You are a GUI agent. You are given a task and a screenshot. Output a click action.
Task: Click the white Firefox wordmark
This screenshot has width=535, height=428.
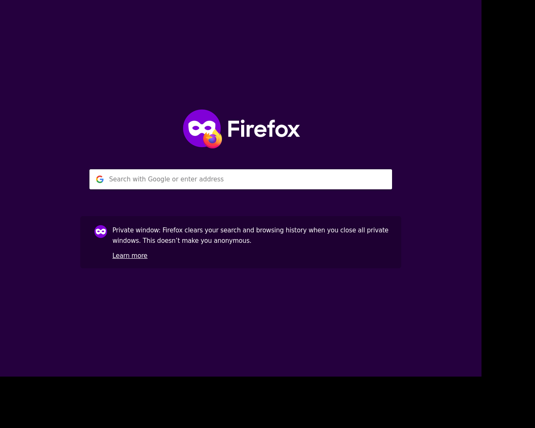coord(264,128)
